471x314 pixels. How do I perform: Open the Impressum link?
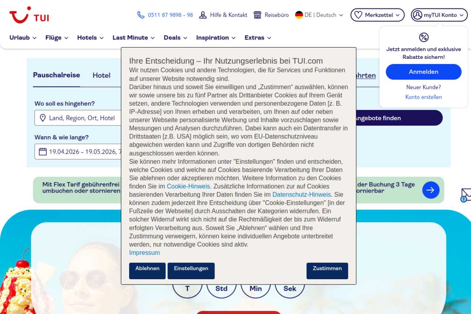click(144, 253)
